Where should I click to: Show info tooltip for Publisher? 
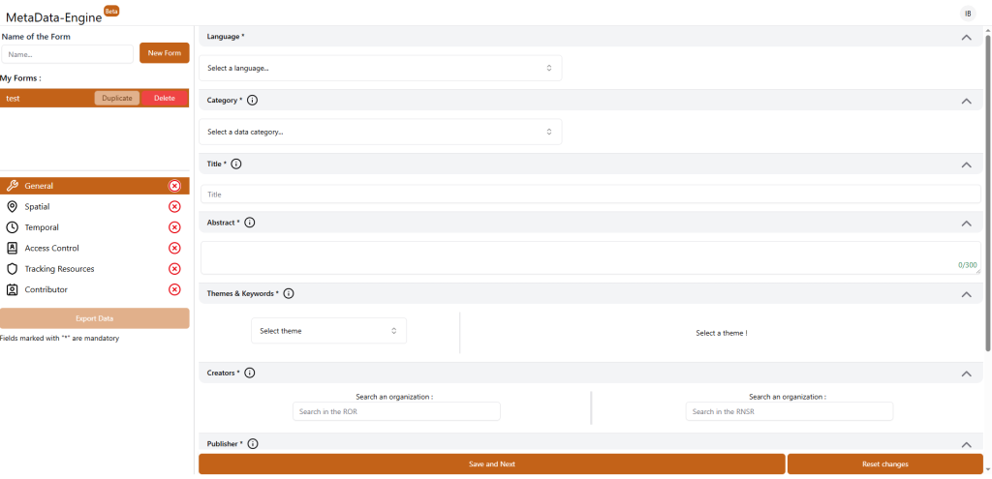coord(253,443)
